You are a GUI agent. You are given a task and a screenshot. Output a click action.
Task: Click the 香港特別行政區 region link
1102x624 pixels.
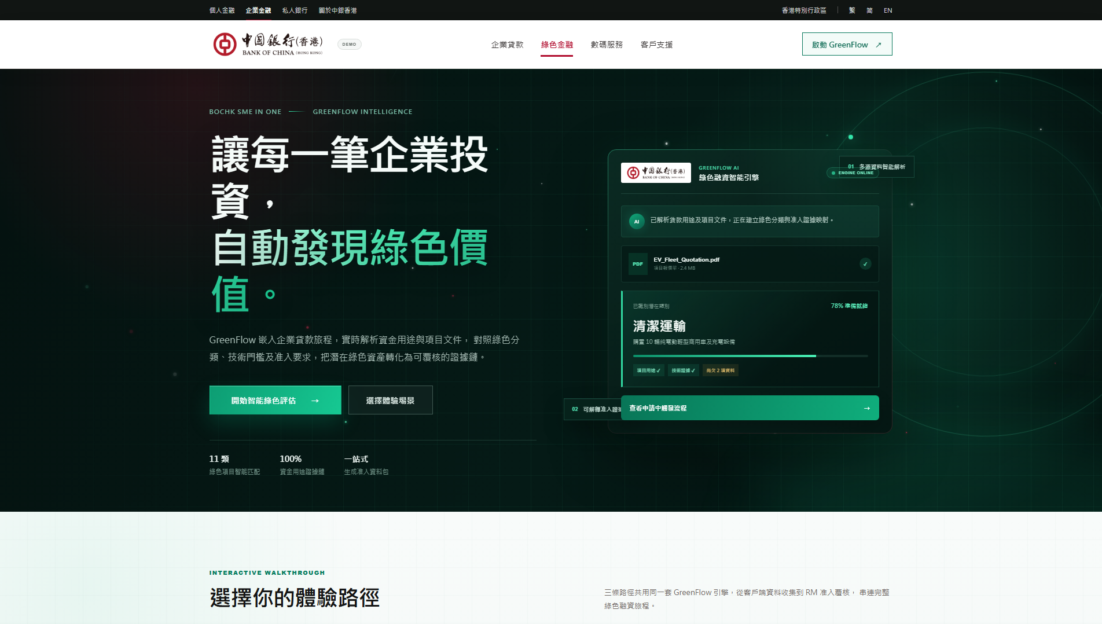tap(804, 10)
